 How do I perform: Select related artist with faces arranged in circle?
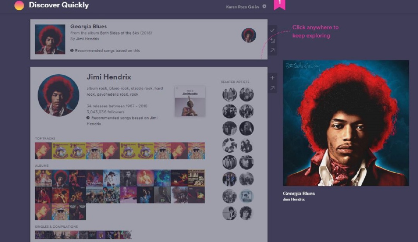pos(230,145)
